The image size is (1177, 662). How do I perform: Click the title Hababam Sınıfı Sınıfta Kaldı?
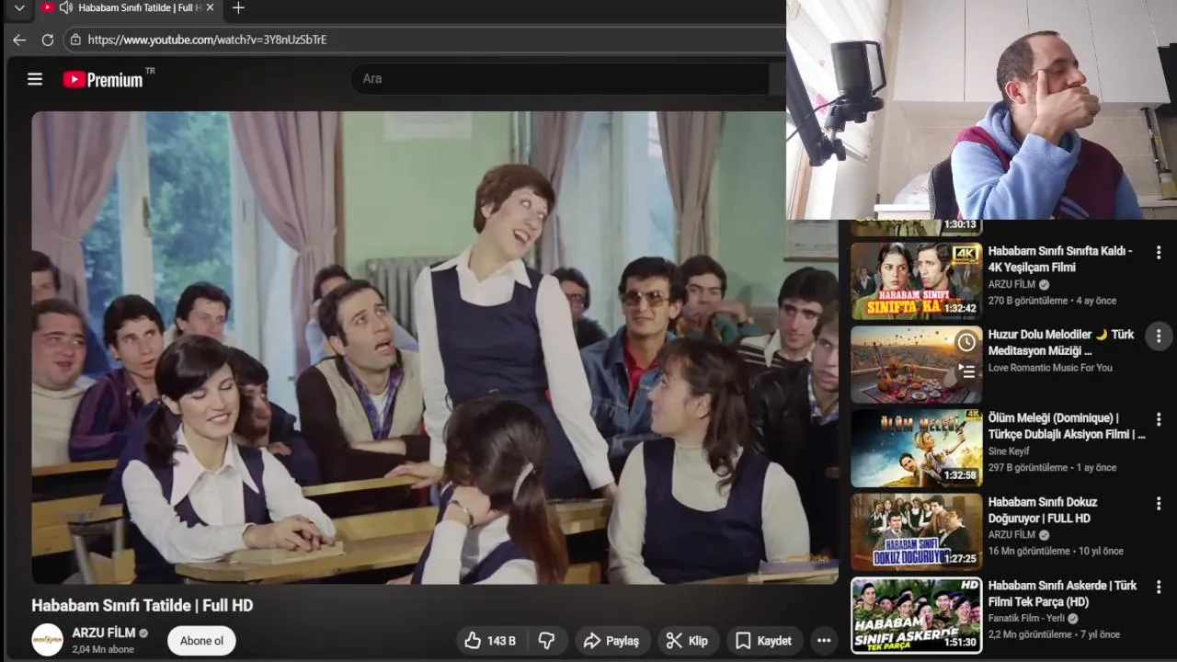1060,259
